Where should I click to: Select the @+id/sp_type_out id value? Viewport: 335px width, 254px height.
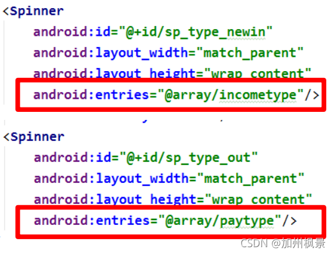pyautogui.click(x=188, y=158)
